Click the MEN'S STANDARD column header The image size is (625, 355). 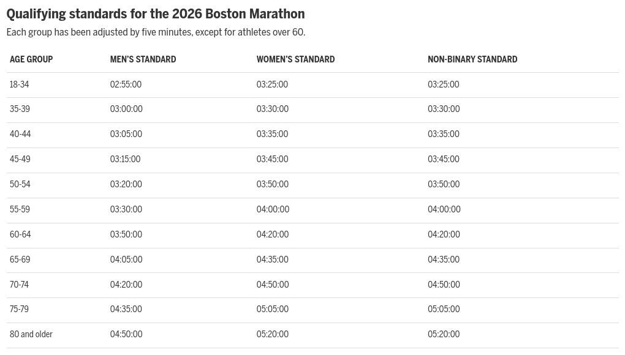click(x=143, y=59)
